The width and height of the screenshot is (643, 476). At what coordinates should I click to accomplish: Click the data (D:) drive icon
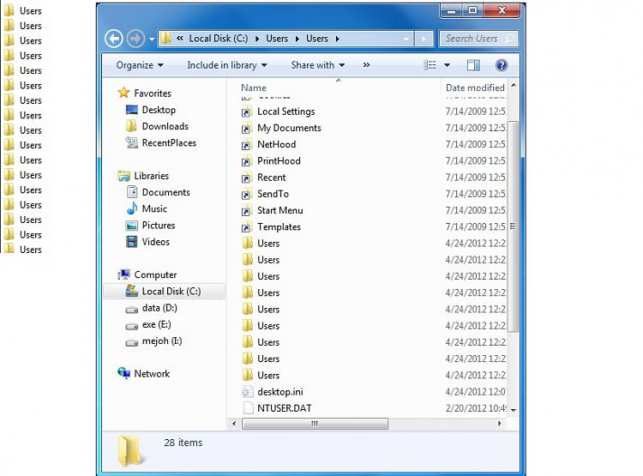click(132, 310)
